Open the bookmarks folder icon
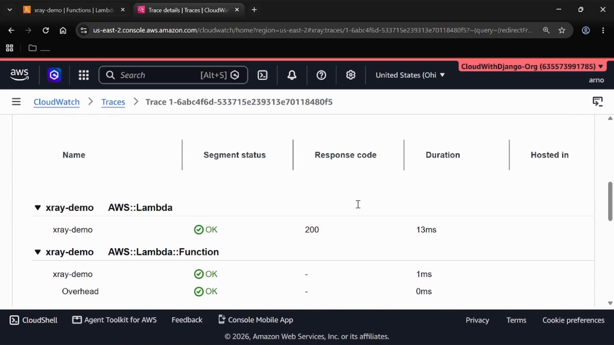 pos(32,48)
